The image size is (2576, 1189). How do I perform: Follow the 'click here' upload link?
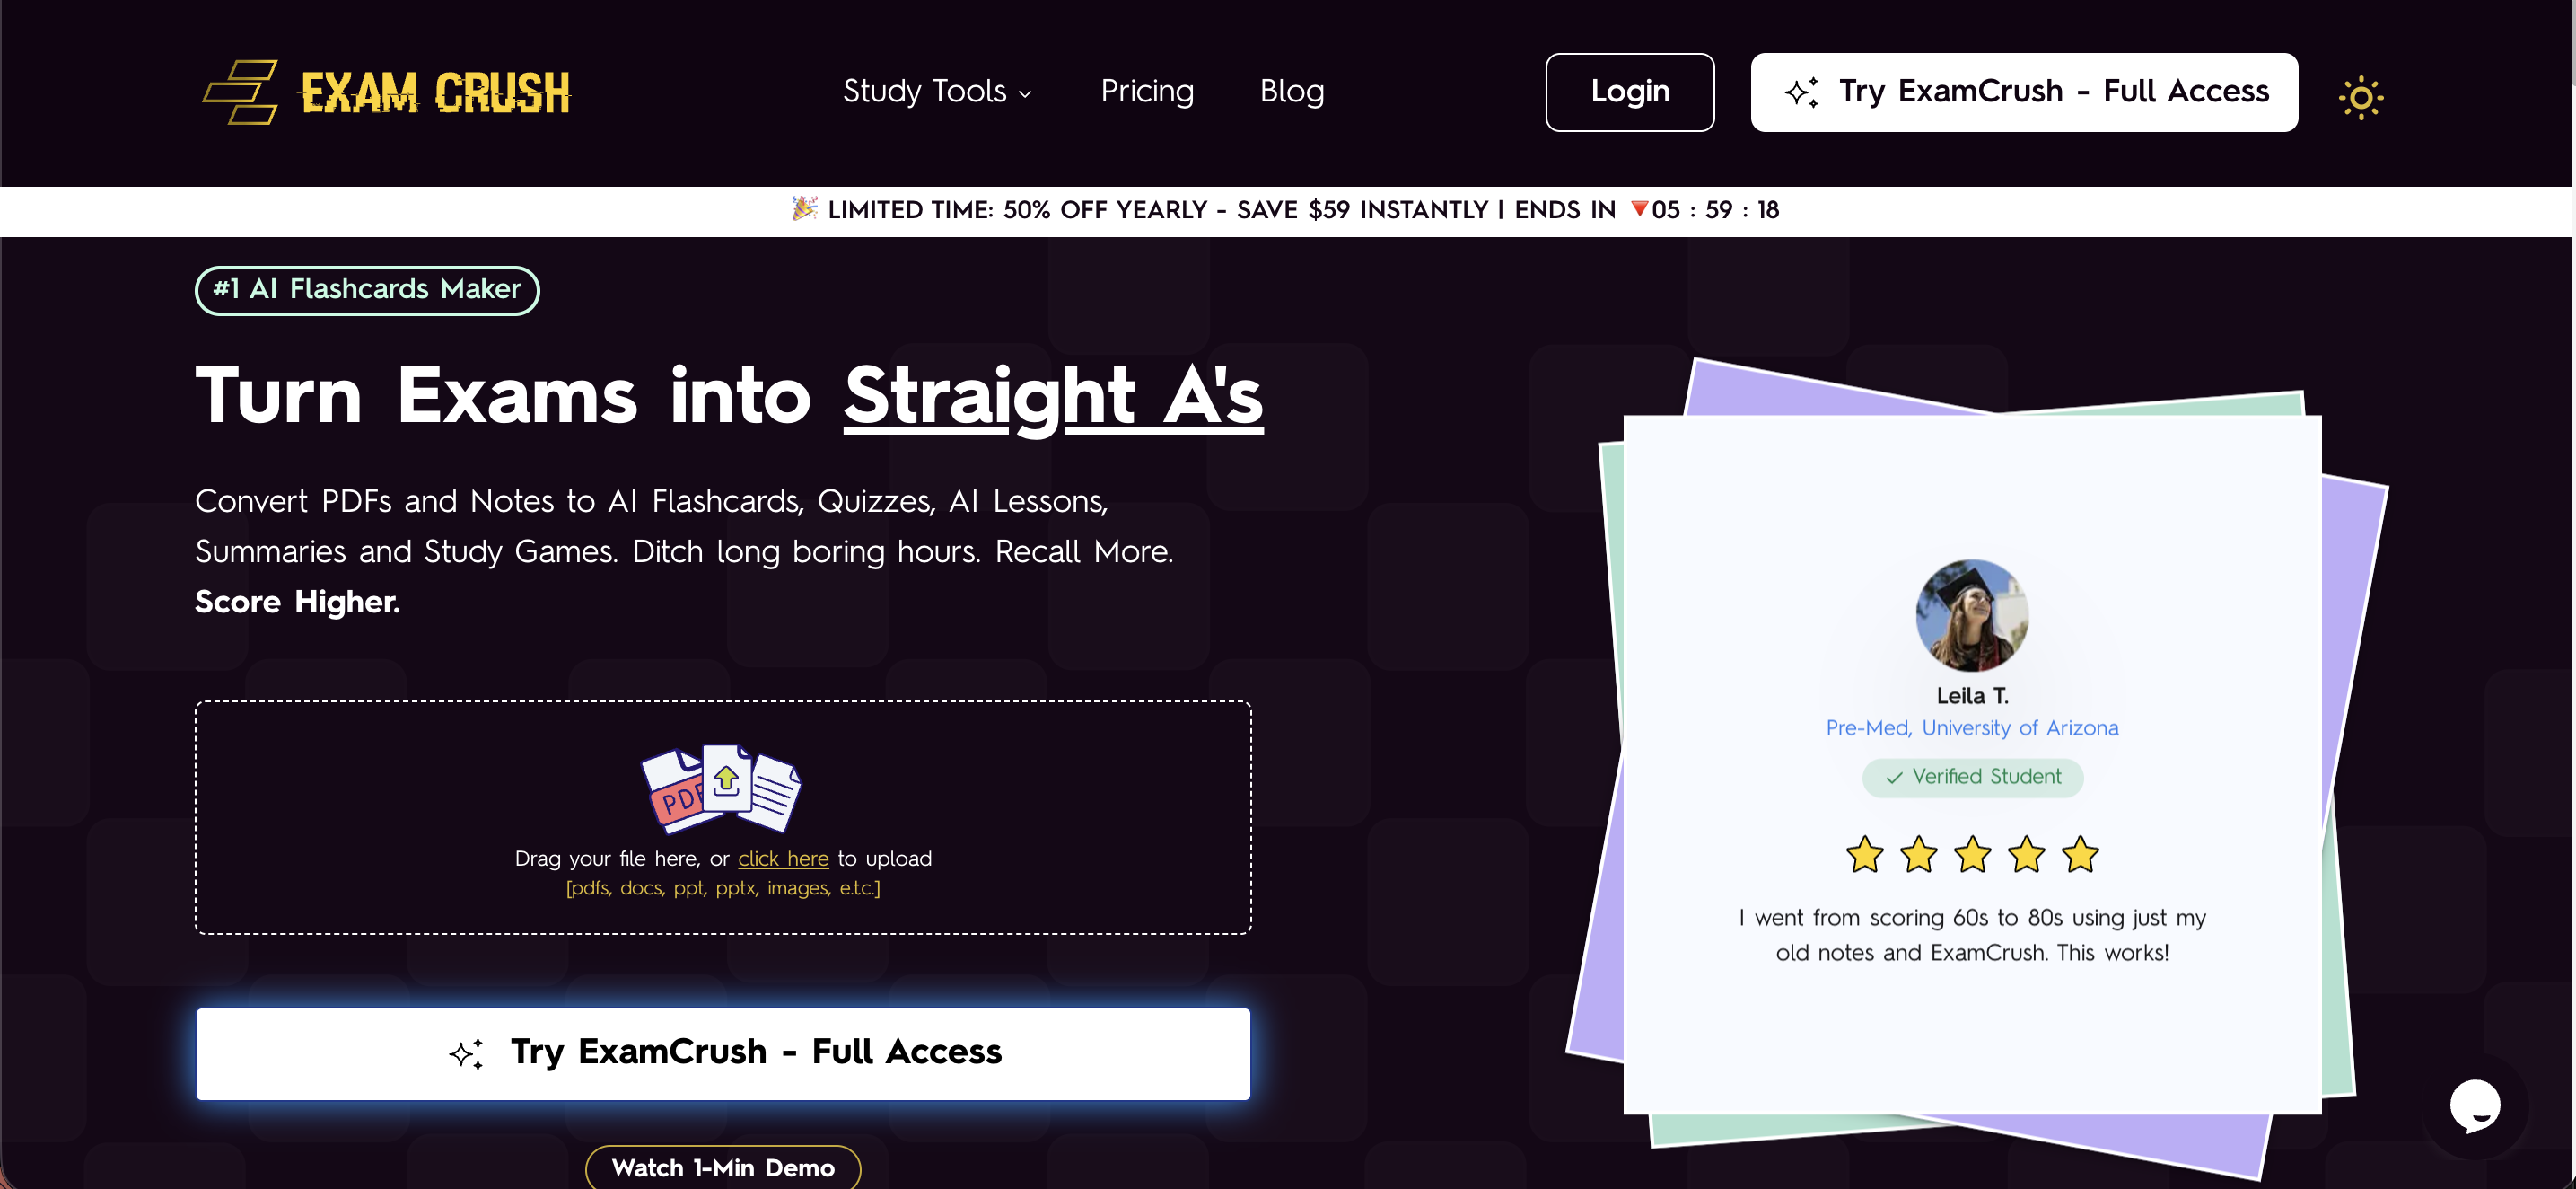(783, 859)
